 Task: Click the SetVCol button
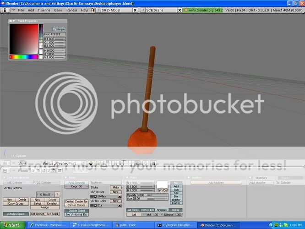pos(163,191)
